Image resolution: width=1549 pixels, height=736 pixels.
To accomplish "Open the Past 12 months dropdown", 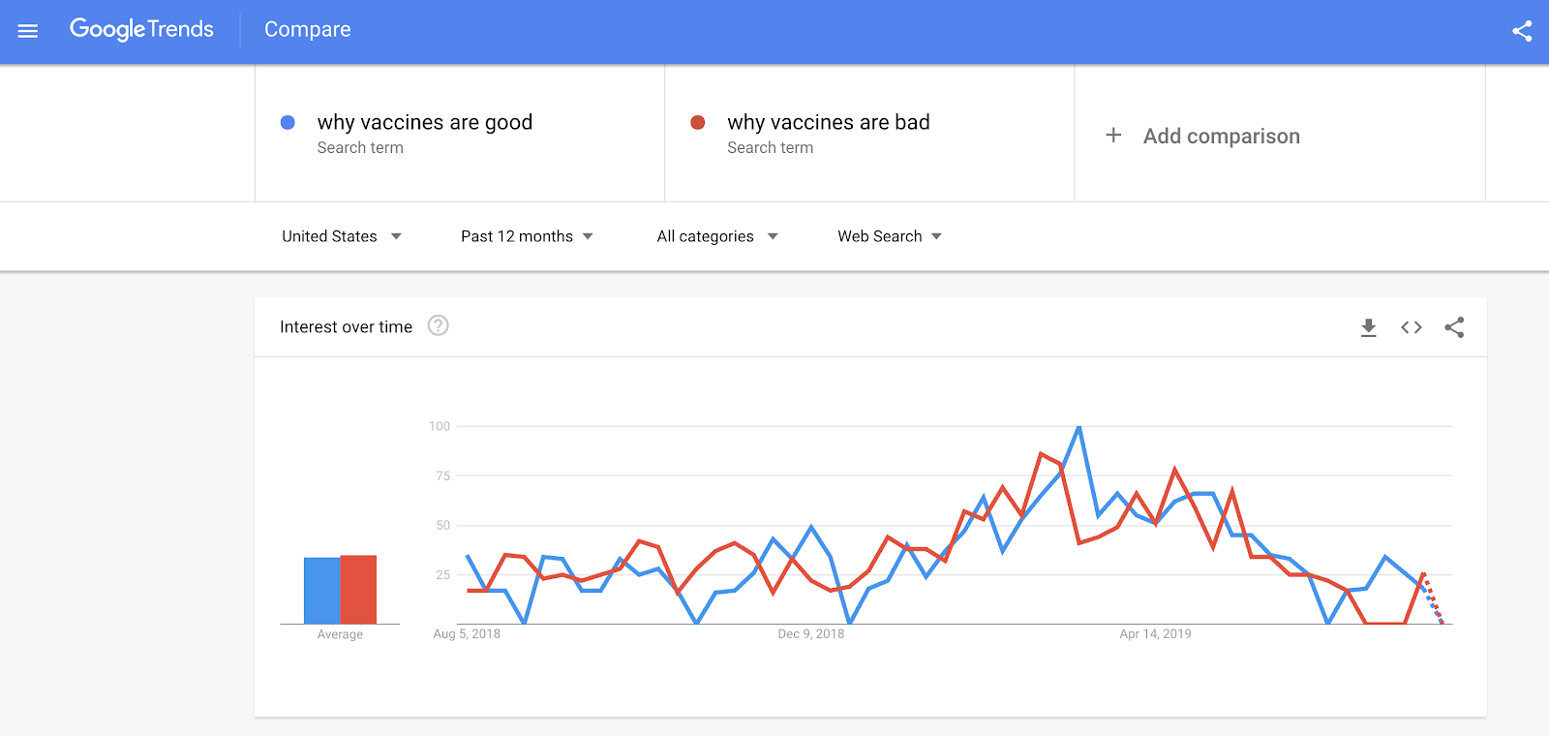I will (x=527, y=236).
